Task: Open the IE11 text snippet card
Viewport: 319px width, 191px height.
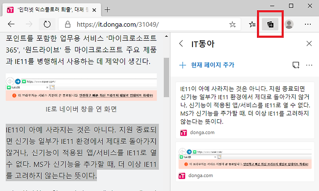Action: pos(245,110)
